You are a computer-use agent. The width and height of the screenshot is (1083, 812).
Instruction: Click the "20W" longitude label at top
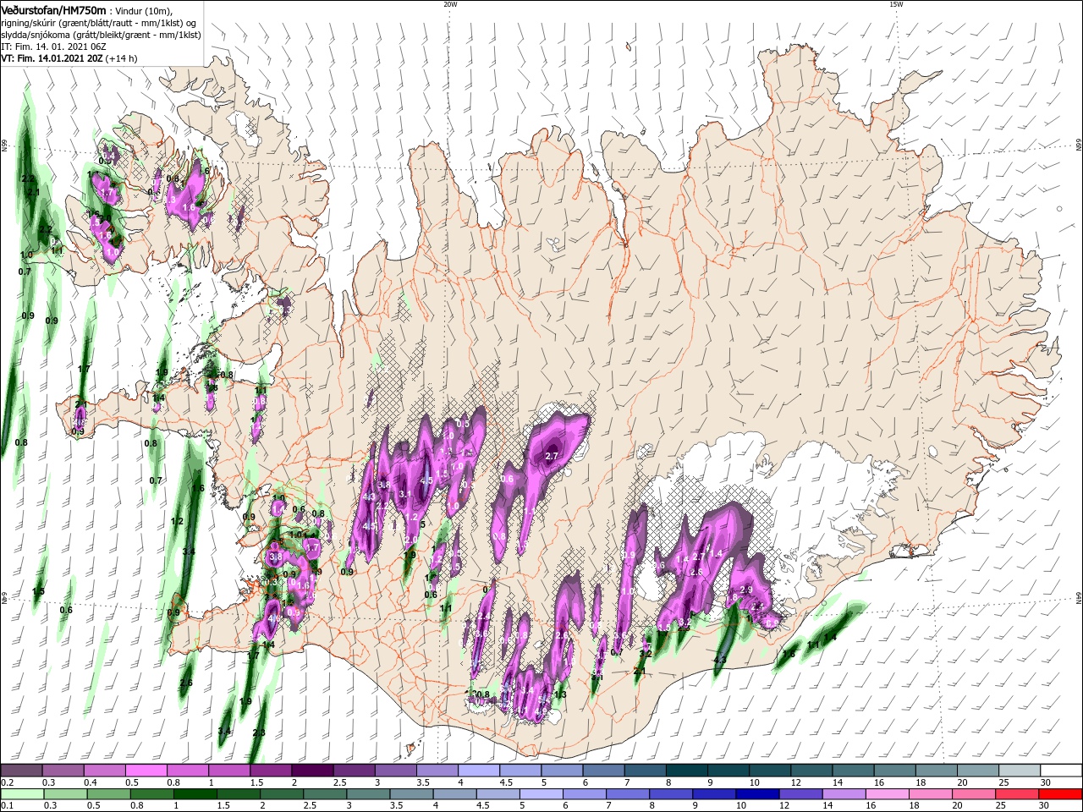click(x=450, y=4)
